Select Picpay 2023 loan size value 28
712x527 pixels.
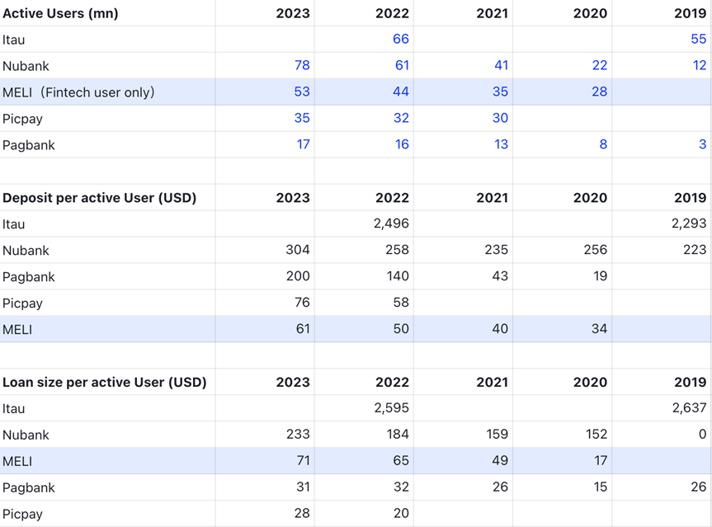(x=302, y=513)
